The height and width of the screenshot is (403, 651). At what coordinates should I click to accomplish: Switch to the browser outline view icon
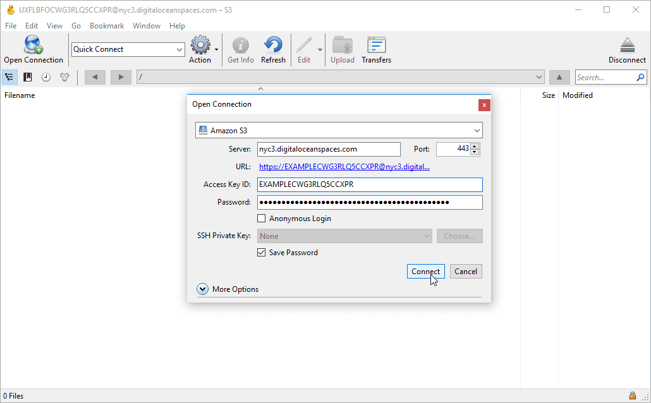(x=9, y=77)
